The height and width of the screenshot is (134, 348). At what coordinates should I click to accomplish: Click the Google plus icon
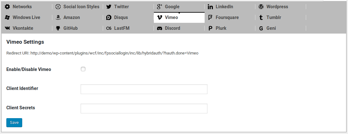[x=160, y=7]
